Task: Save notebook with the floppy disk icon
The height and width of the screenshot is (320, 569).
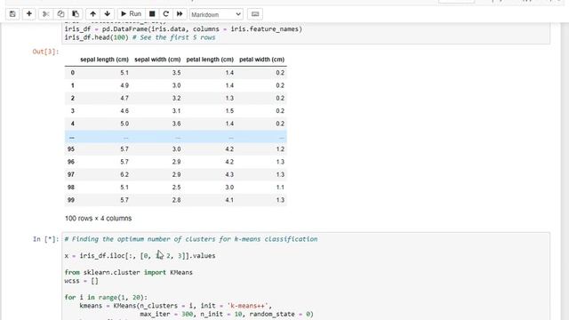Action: coord(12,14)
